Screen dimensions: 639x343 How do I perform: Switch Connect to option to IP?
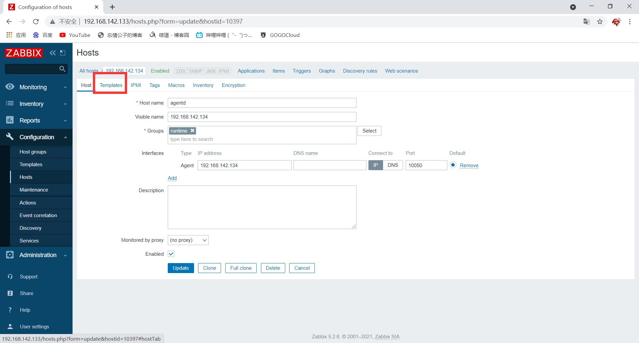click(376, 165)
